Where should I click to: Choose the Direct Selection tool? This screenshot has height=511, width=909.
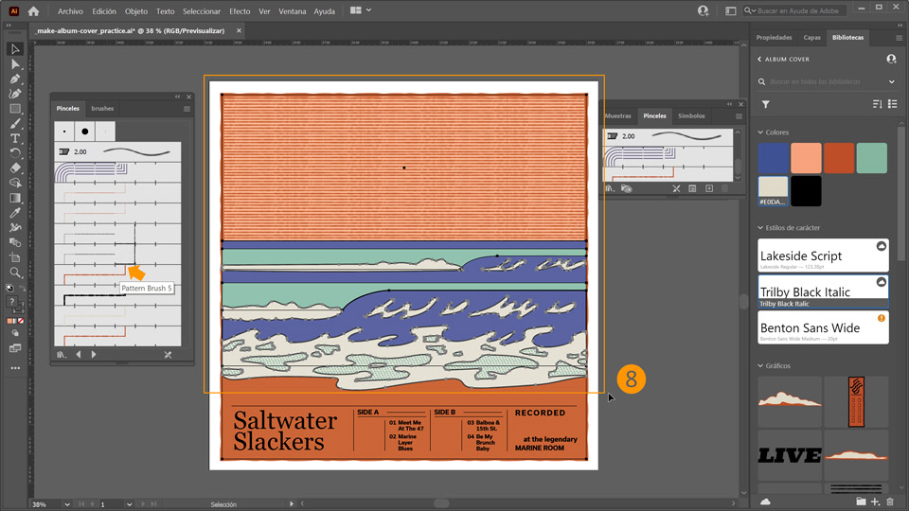coord(15,64)
